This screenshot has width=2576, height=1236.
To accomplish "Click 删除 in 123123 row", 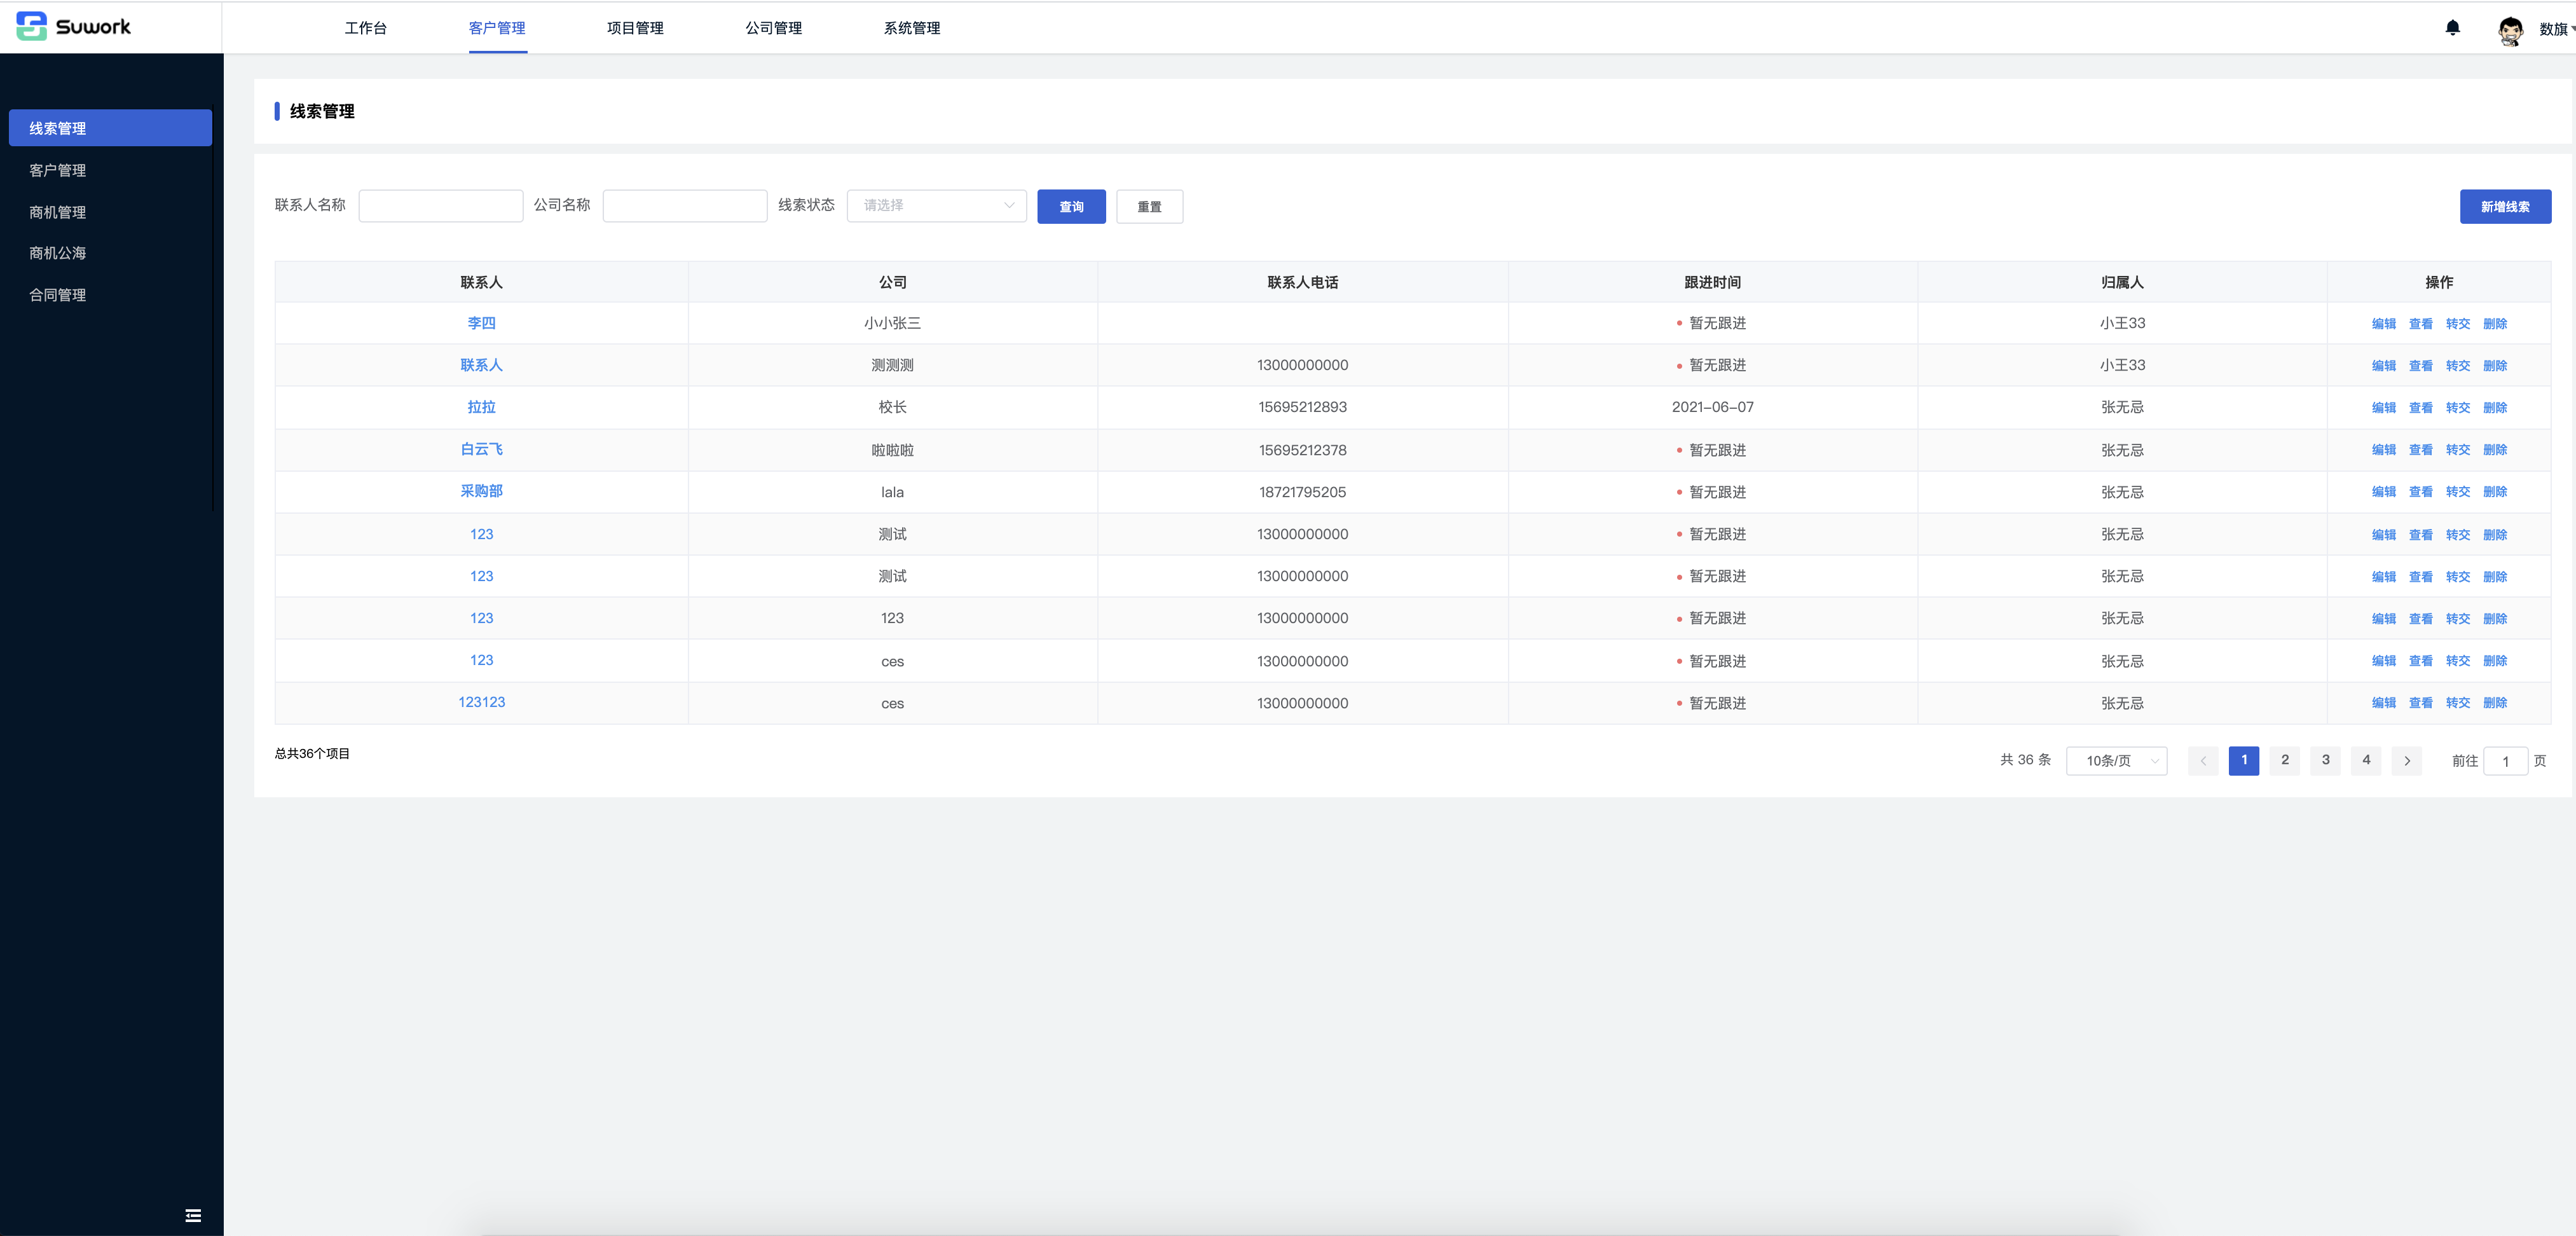I will click(x=2494, y=703).
